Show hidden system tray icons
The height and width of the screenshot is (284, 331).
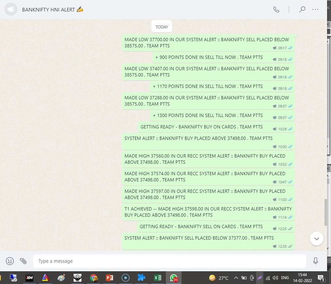[x=236, y=278]
